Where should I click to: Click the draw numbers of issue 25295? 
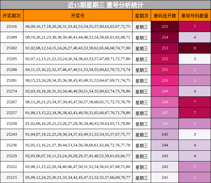[x=78, y=59]
